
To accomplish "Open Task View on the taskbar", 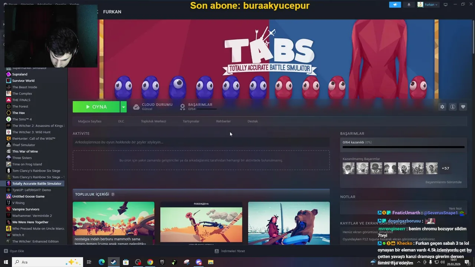I will [89, 262].
